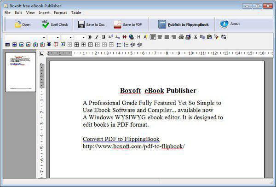Click the decrease indent icon
Image resolution: width=276 pixels, height=187 pixels.
133,45
